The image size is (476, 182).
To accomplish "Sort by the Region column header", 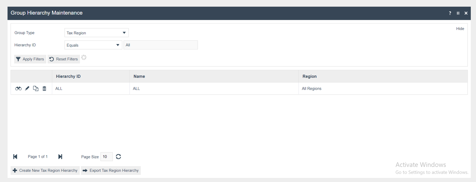I will coord(310,77).
